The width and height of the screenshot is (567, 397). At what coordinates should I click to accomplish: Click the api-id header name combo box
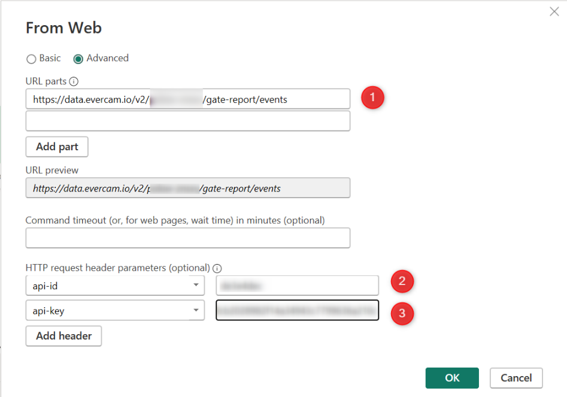click(115, 285)
